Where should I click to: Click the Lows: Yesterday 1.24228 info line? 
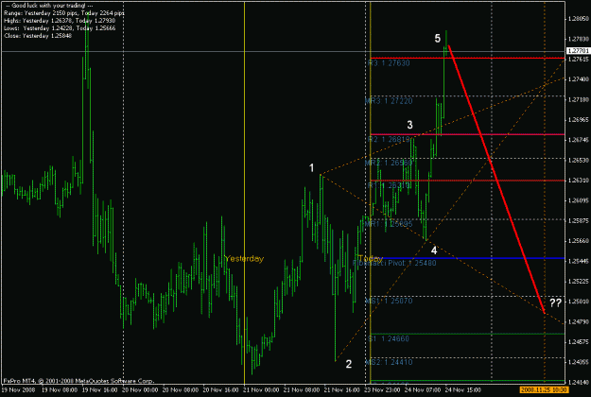(60, 28)
